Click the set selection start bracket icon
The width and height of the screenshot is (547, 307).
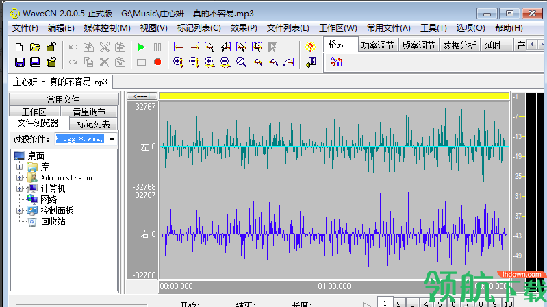(178, 47)
